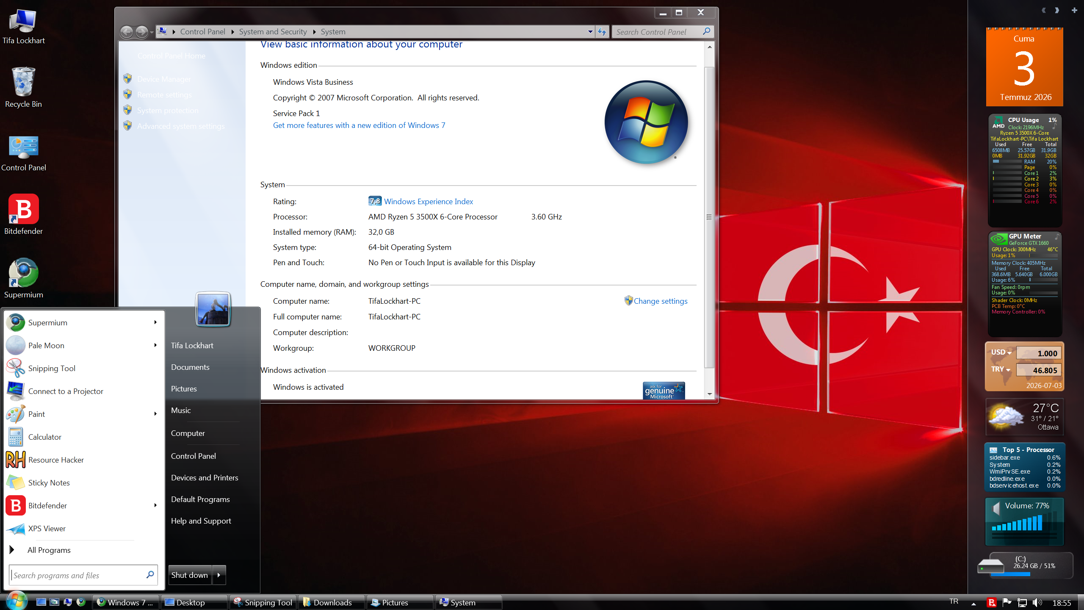Open the Bitdefender desktop shortcut
Viewport: 1084px width, 610px height.
[24, 215]
